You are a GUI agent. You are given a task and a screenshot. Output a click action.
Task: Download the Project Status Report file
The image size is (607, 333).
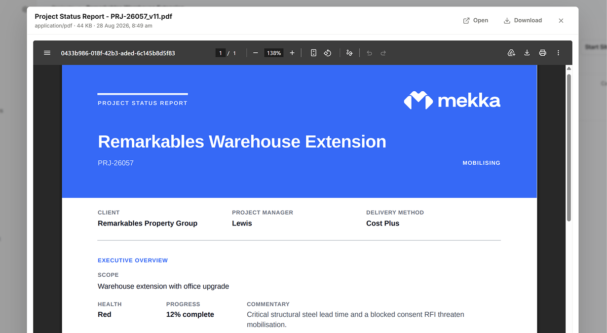click(x=523, y=20)
